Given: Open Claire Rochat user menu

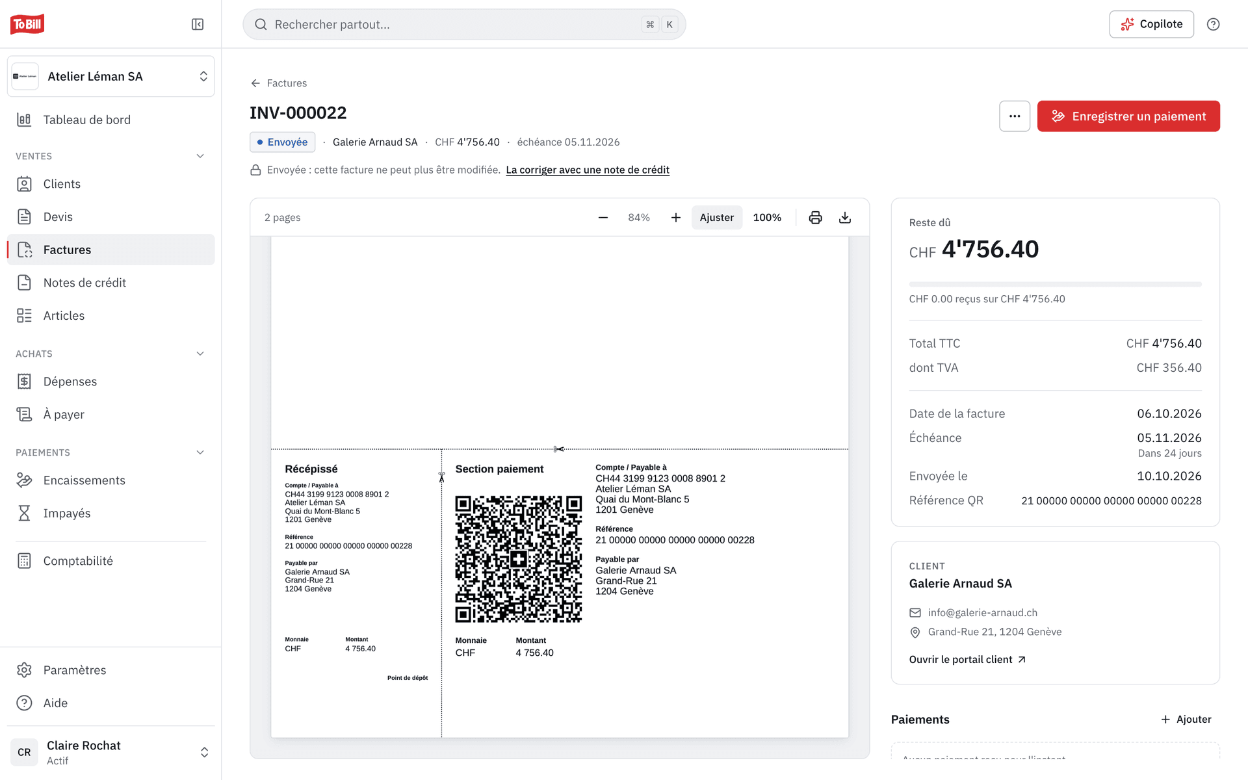Looking at the screenshot, I should (110, 752).
